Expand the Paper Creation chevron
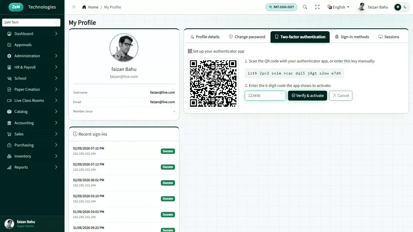 [56, 89]
